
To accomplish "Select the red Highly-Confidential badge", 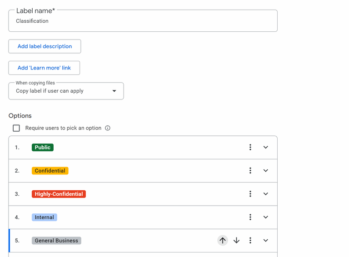I will [59, 194].
